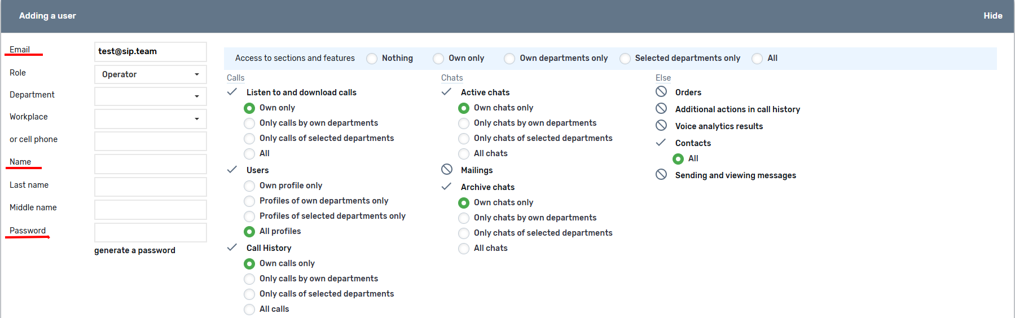Expand the Department dropdown

click(x=150, y=96)
